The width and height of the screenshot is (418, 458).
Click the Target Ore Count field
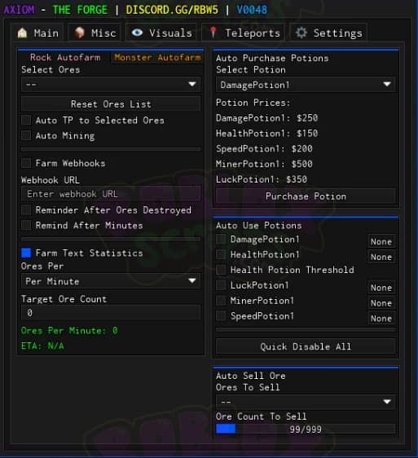tap(111, 313)
